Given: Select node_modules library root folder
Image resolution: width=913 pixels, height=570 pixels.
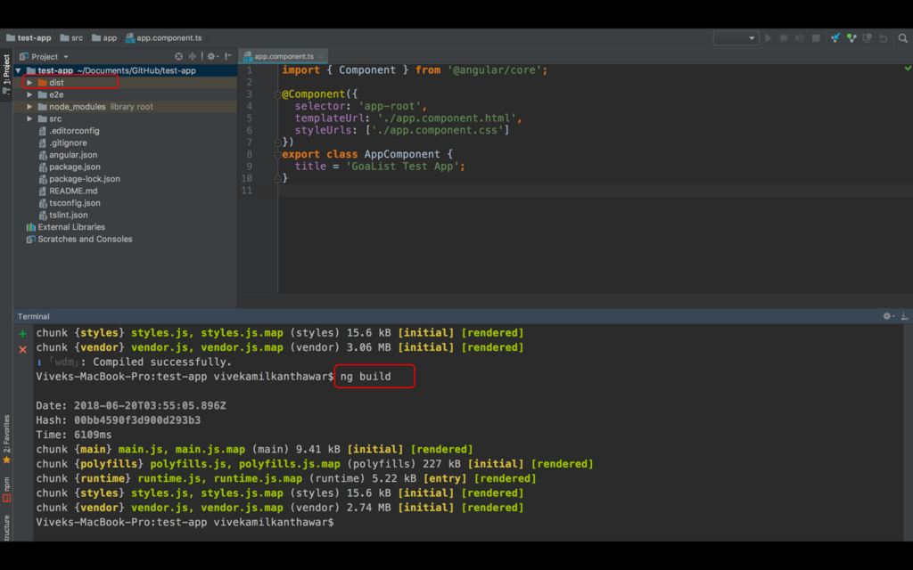Looking at the screenshot, I should (125, 107).
